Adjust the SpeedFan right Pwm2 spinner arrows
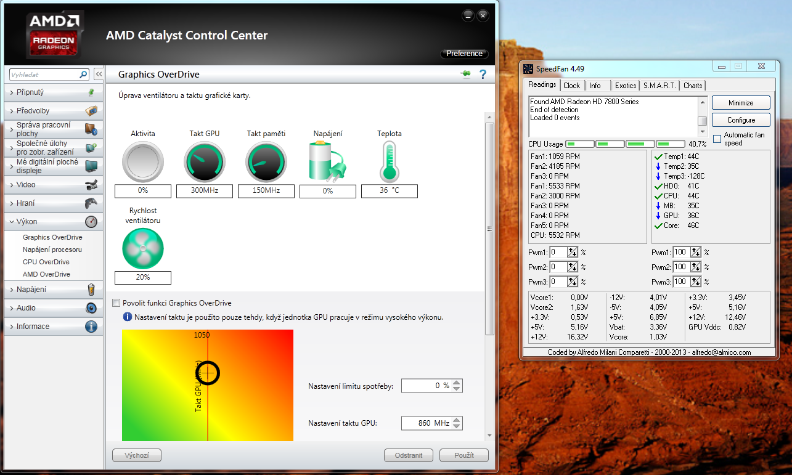The width and height of the screenshot is (792, 475). click(x=696, y=267)
